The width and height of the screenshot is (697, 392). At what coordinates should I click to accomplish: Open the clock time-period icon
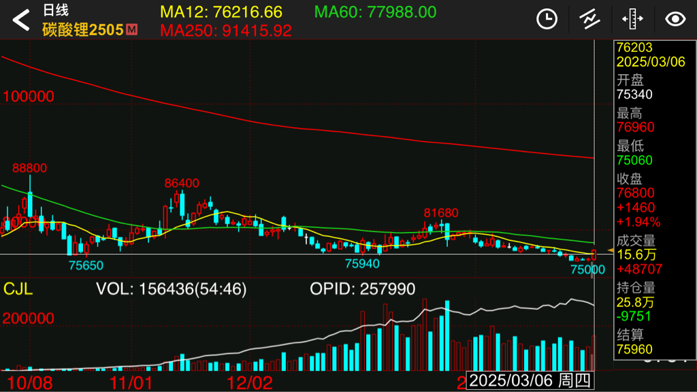click(547, 19)
